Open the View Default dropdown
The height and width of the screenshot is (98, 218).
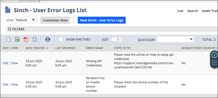point(26,20)
